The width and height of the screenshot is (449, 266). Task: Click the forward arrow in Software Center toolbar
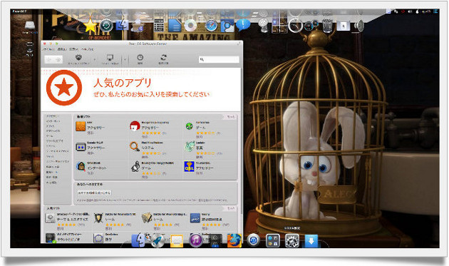pos(58,60)
